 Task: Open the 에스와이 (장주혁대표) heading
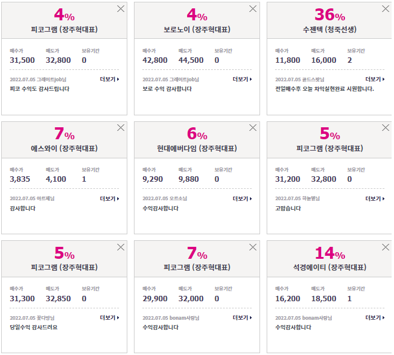pos(64,148)
